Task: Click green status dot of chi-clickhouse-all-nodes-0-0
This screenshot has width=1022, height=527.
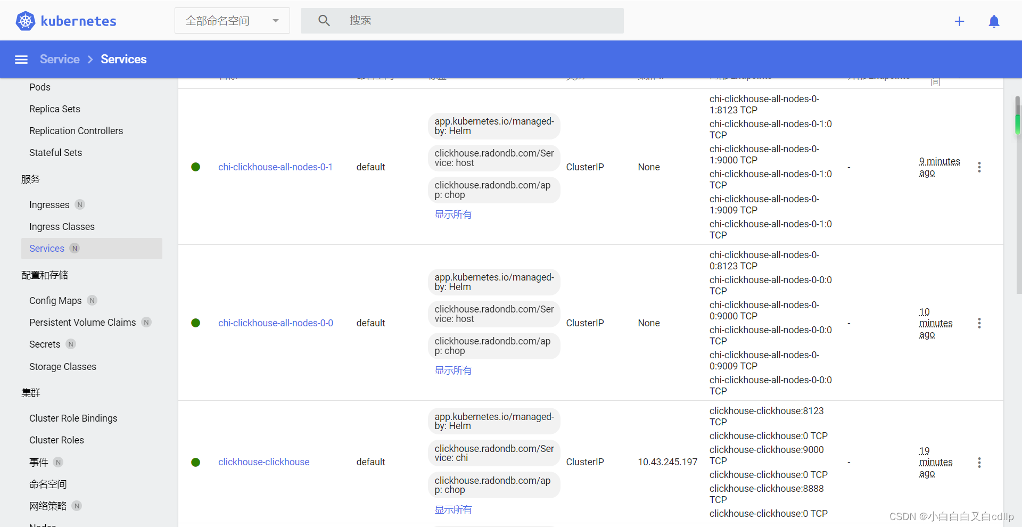Action: click(196, 323)
